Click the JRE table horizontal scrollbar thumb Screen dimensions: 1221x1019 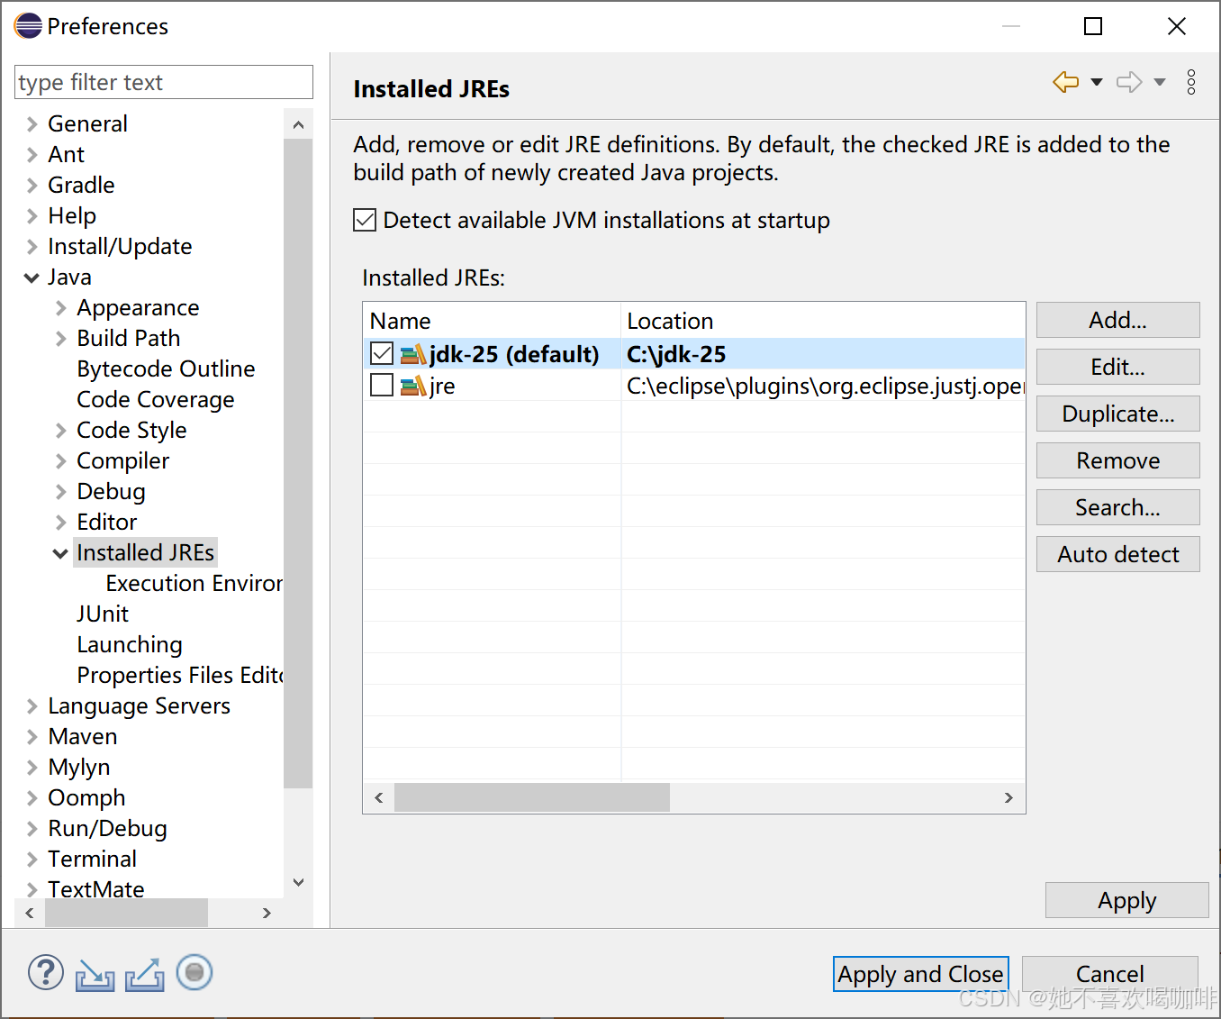coord(531,797)
